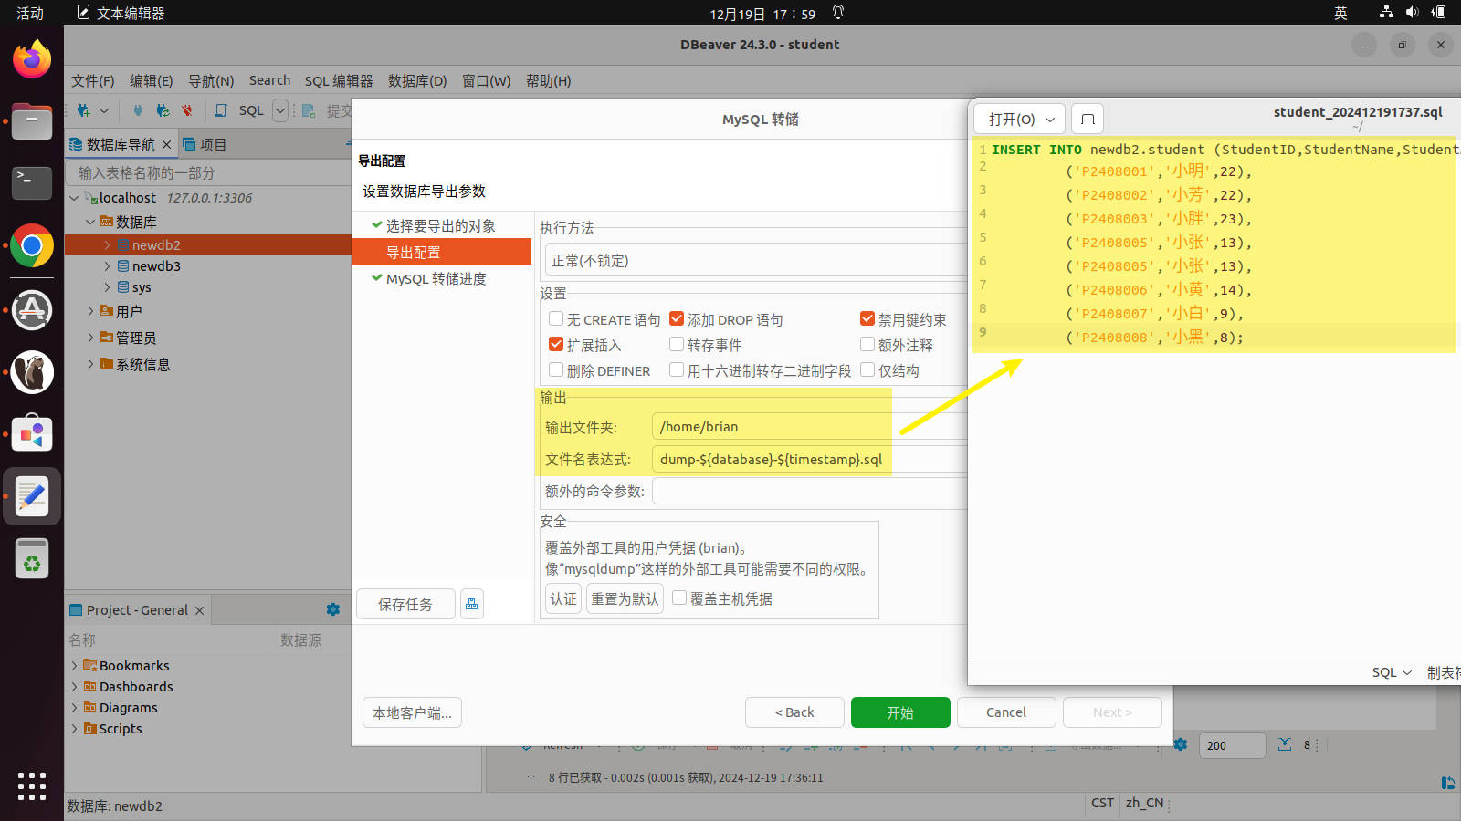Open the 编辑(E) menu

[x=151, y=80]
